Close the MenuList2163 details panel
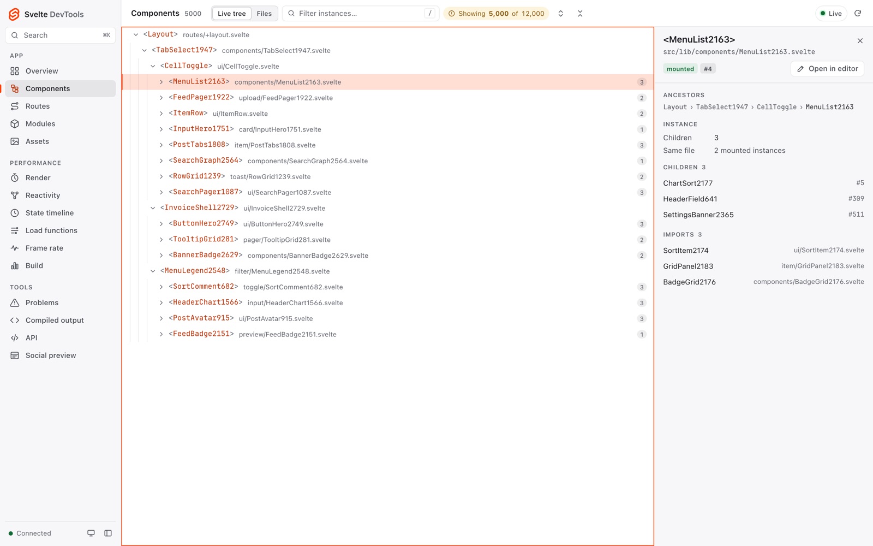873x546 pixels. (x=860, y=41)
